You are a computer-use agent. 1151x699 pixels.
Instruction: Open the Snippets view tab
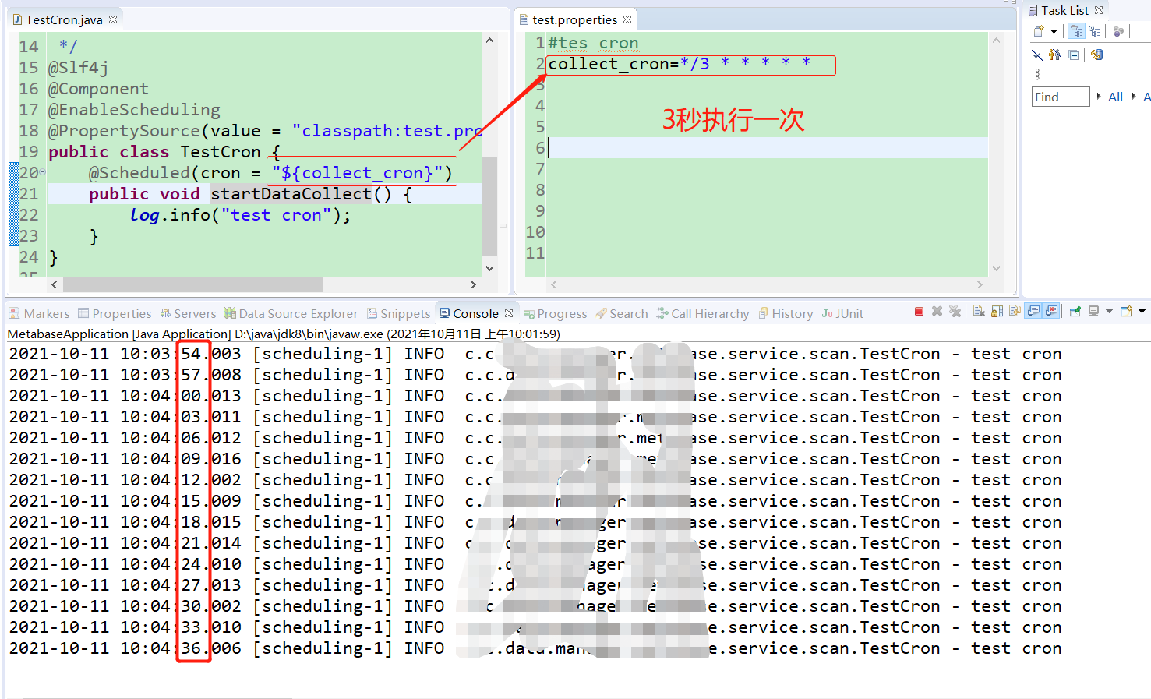398,313
